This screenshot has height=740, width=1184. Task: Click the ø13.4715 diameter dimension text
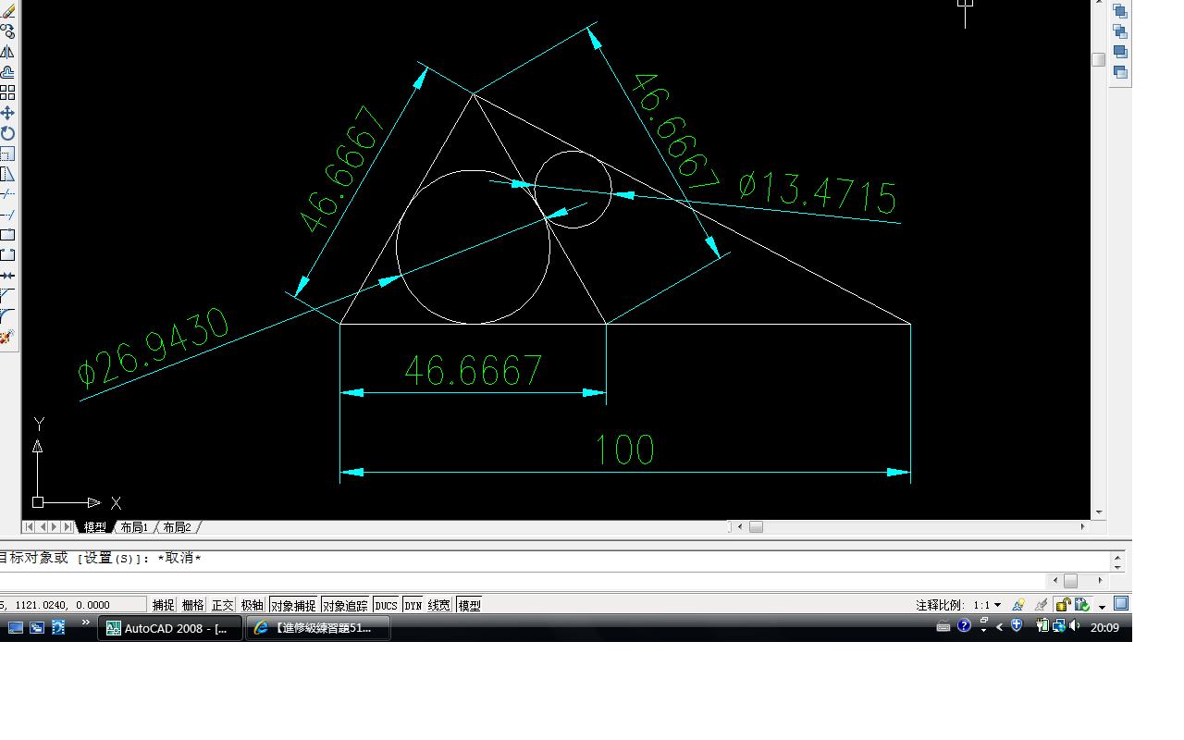point(818,193)
